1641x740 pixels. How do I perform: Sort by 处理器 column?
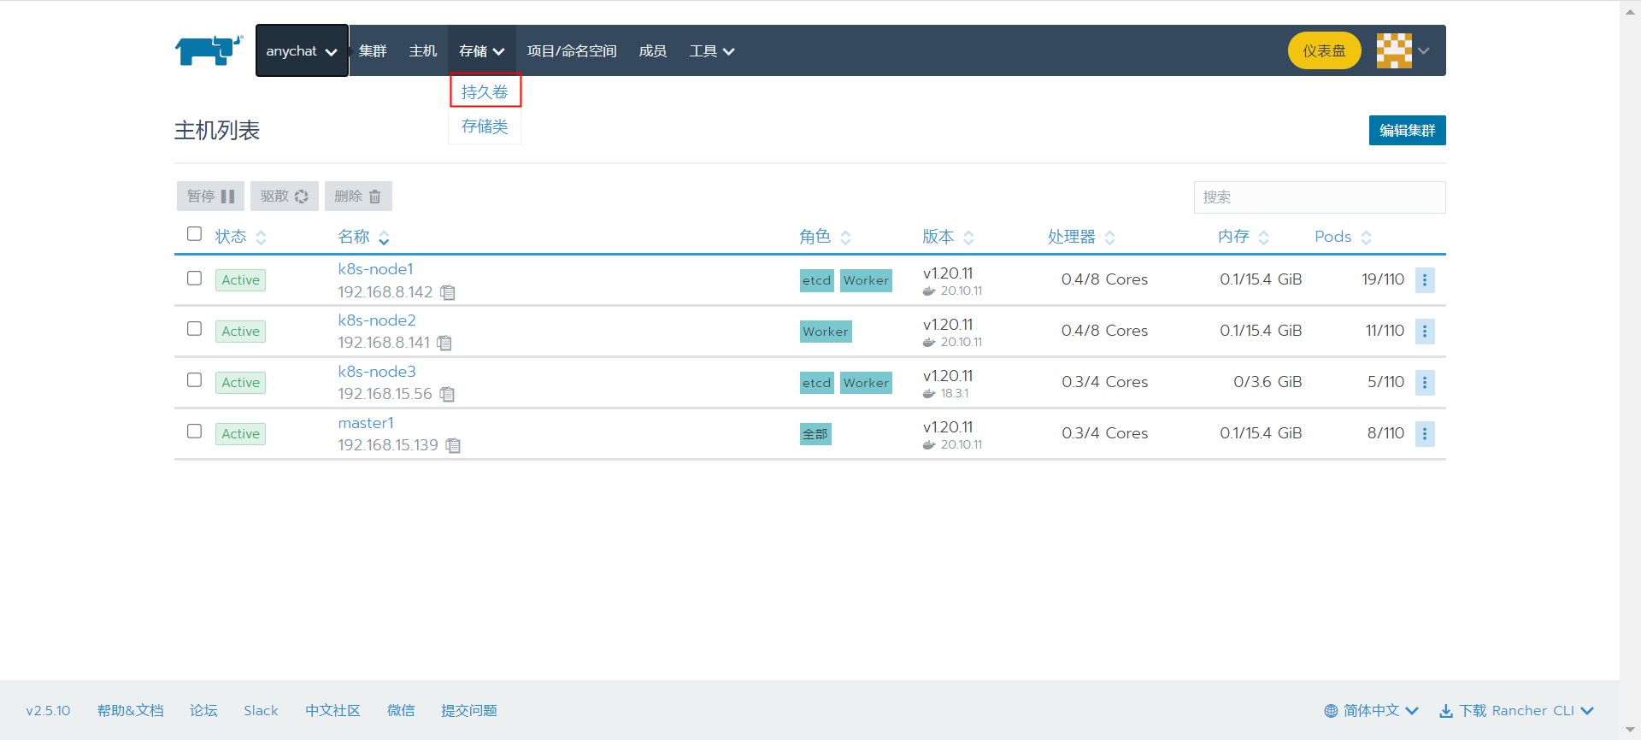(1081, 237)
